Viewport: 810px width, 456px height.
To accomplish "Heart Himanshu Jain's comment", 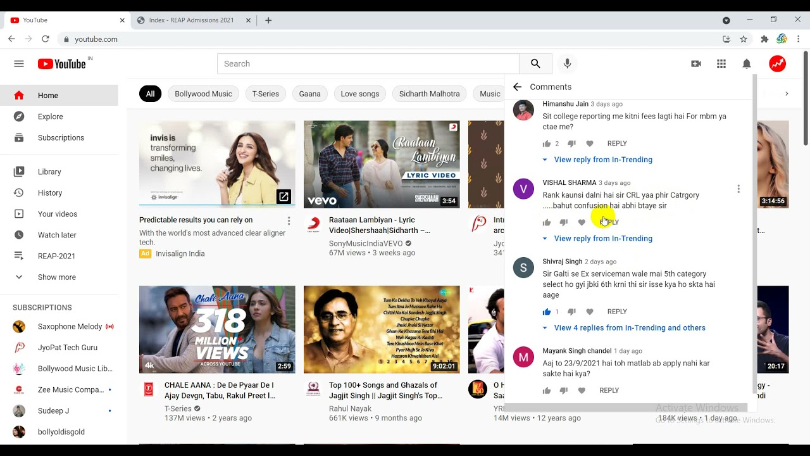I will 590,144.
